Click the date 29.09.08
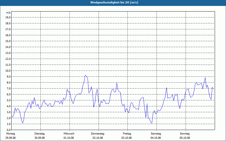Image resolution: width=226 pixels, height=141 pixels. [x=10, y=138]
